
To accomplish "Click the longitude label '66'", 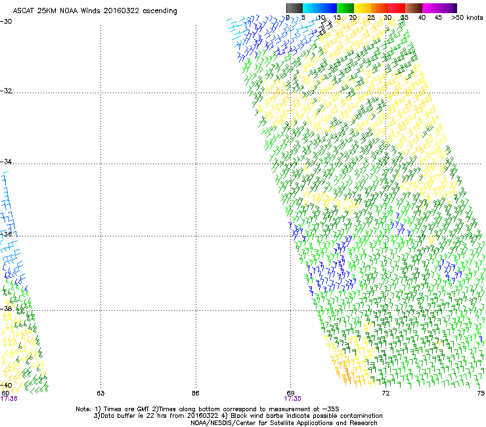I will [195, 393].
